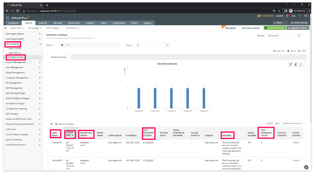Viewport: 315px width, 175px height.
Task: Click the refresh chart icon
Action: click(x=301, y=64)
